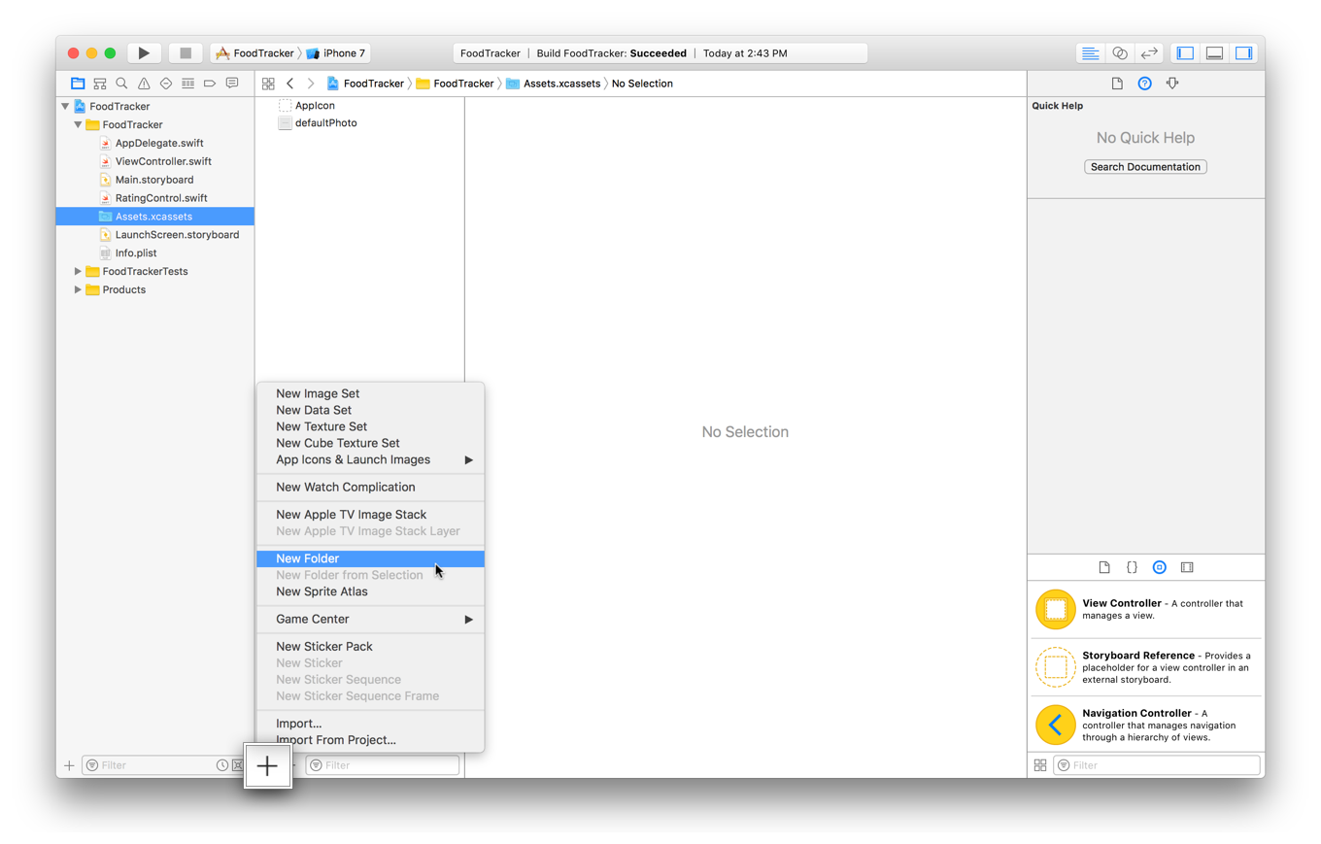The image size is (1321, 844).
Task: Go forward using jump bar right arrow
Action: (311, 84)
